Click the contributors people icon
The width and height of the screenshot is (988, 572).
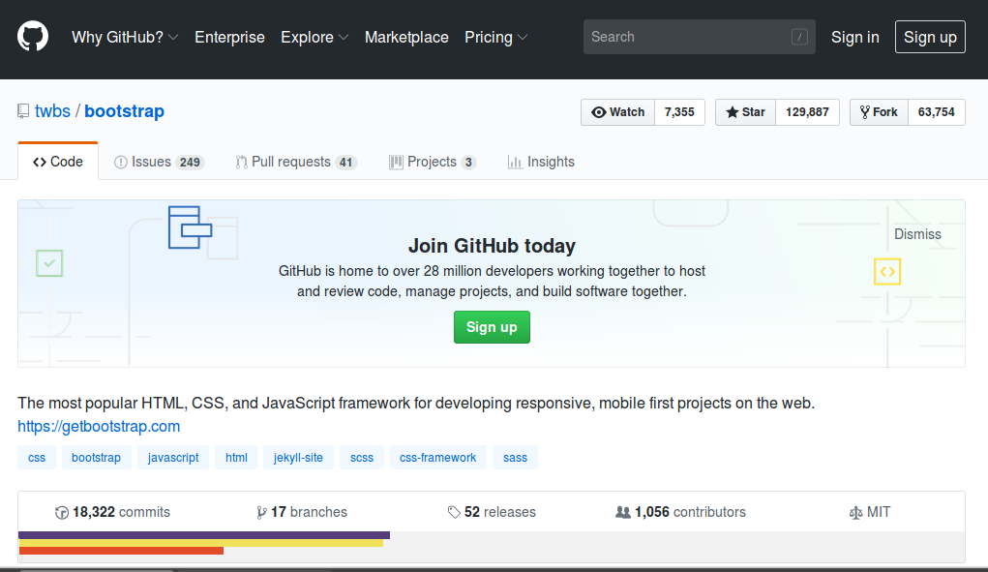[623, 513]
